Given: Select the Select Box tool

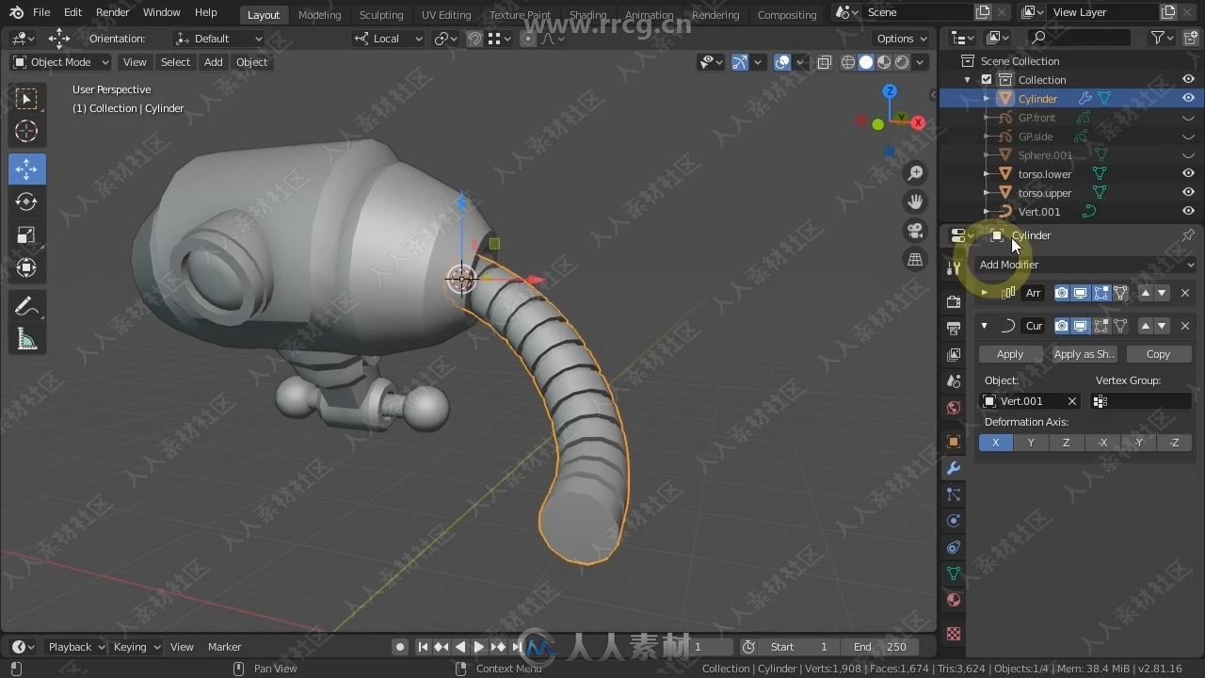Looking at the screenshot, I should tap(27, 99).
